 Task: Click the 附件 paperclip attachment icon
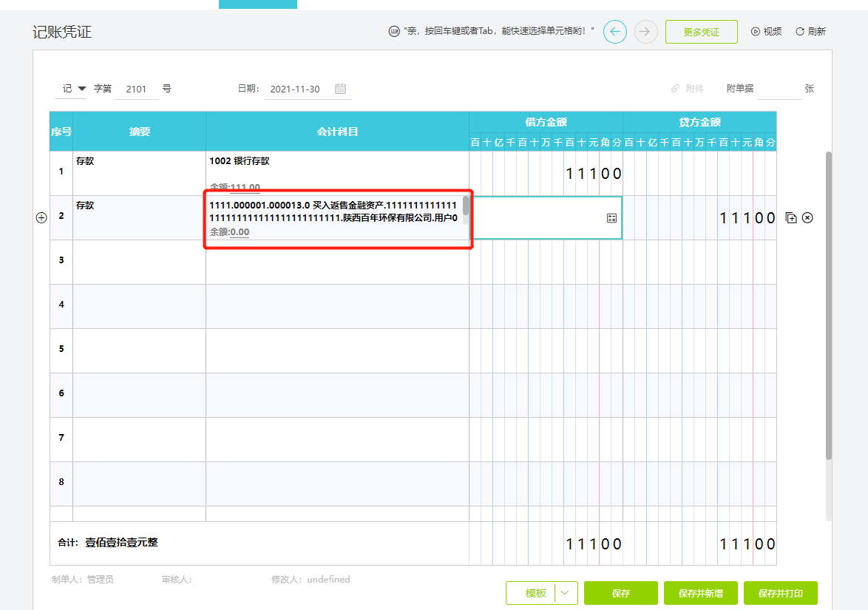pyautogui.click(x=675, y=89)
